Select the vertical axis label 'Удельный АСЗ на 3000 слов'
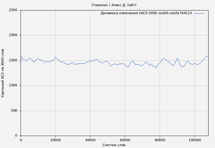 coord(3,73)
